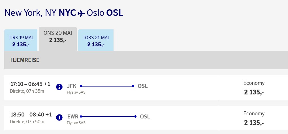This screenshot has width=288, height=134.
Task: Choose Economy fare for the 18:50 flight
Action: click(254, 118)
